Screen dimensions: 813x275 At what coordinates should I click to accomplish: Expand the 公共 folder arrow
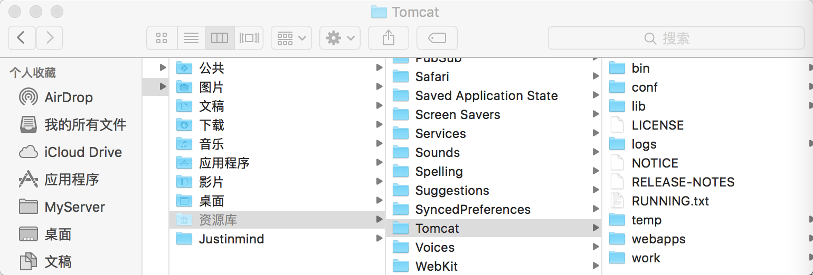(379, 68)
